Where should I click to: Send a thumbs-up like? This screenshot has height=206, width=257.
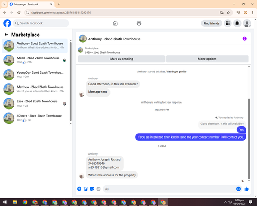[x=247, y=189]
